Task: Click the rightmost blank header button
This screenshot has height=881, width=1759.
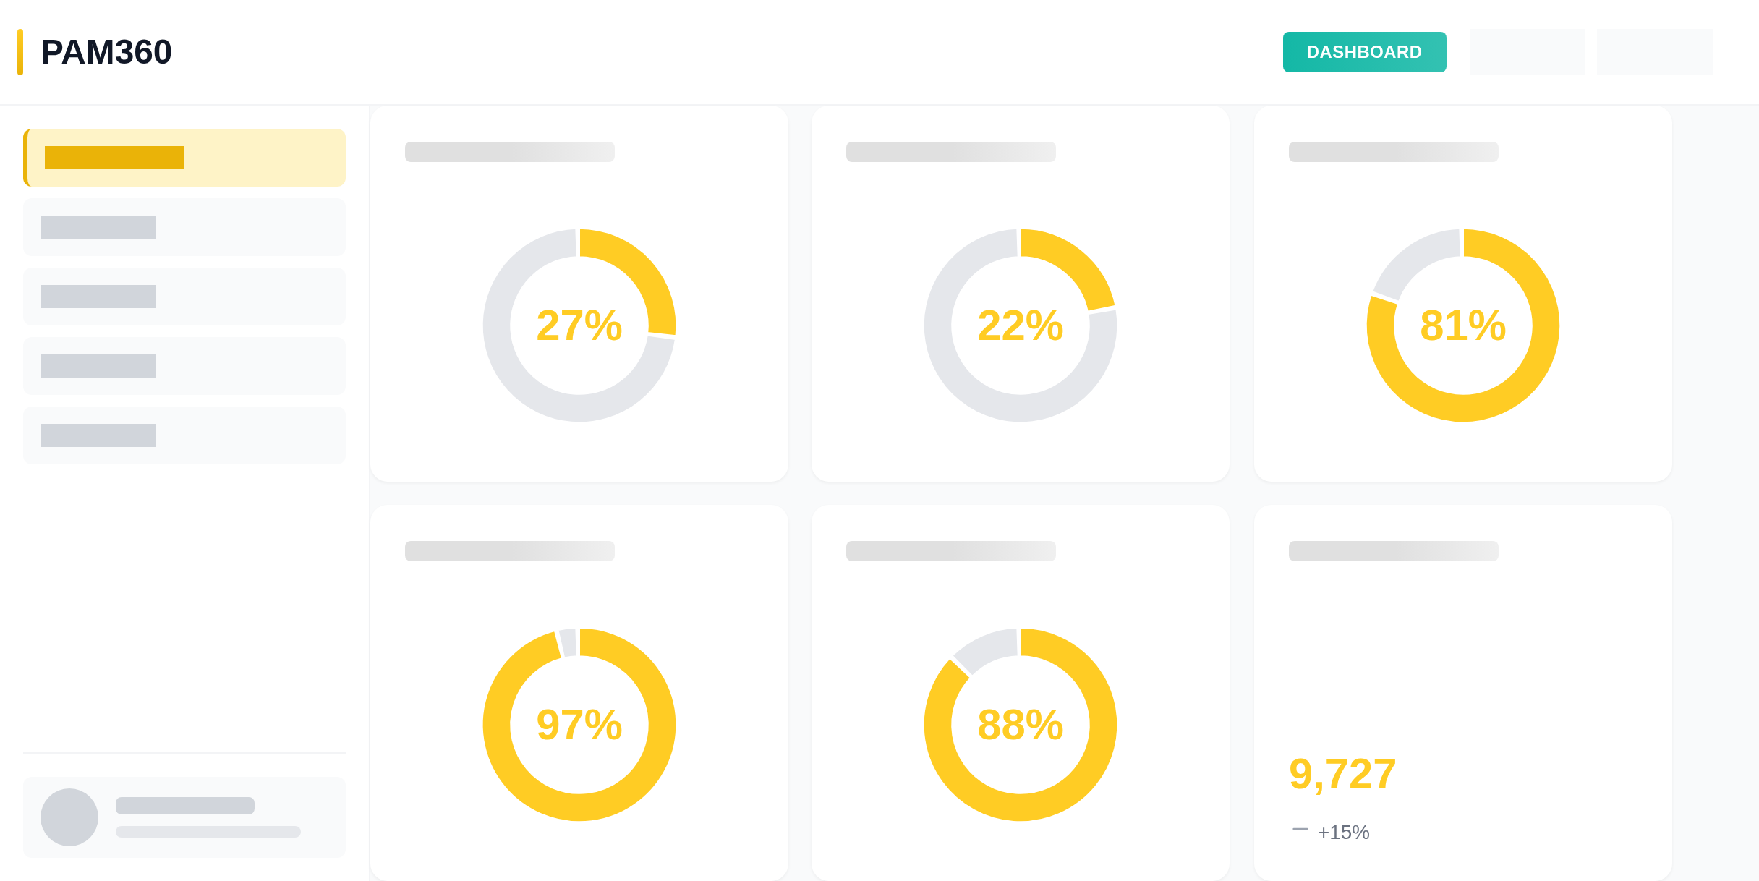Action: click(x=1654, y=52)
